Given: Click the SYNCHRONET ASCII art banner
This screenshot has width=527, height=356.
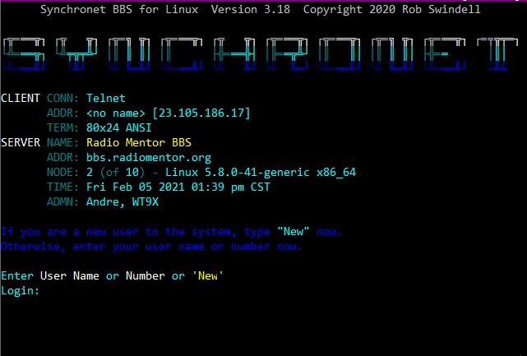Looking at the screenshot, I should [x=261, y=53].
